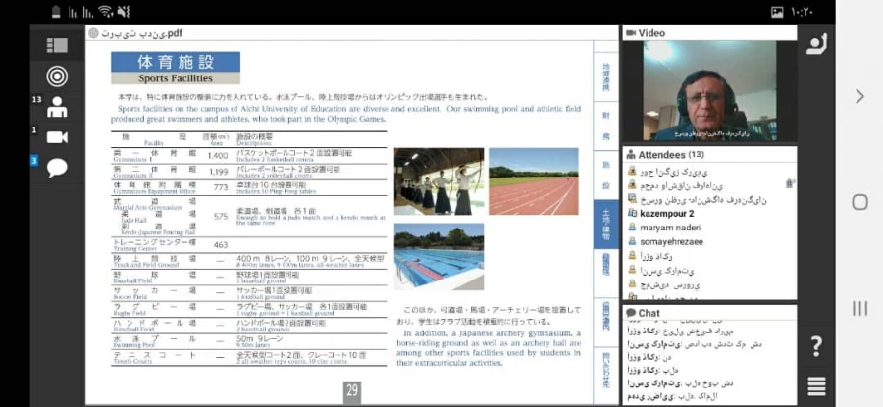Open chat bubble icon with 3 unread
Screen dimensions: 883x407
[x=57, y=167]
